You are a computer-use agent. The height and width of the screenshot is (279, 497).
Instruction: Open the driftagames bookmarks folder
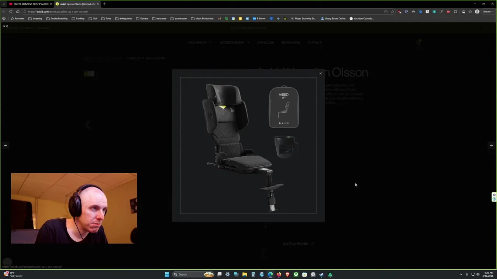(123, 19)
